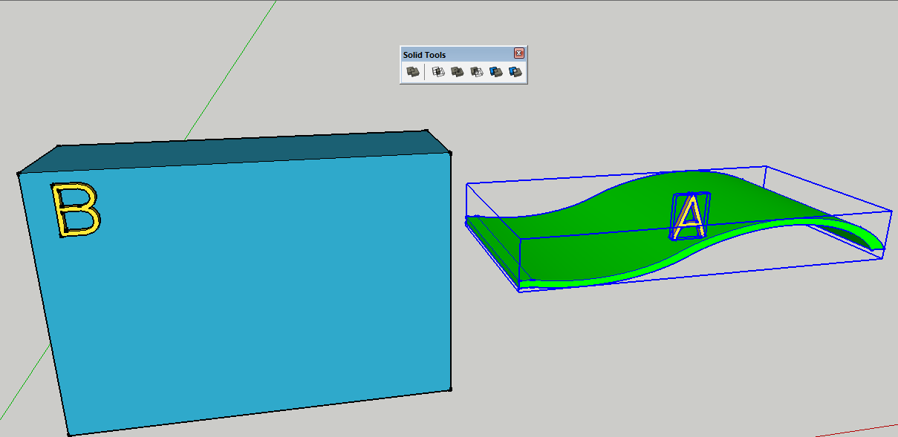The image size is (898, 437).
Task: Select the Subtract solid tool
Action: 475,71
